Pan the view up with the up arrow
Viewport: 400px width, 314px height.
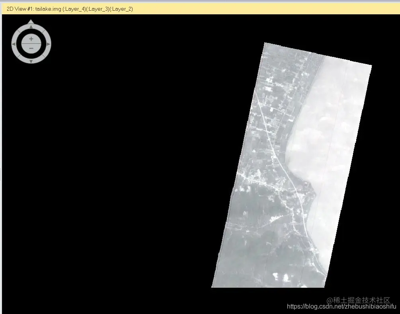pyautogui.click(x=31, y=27)
